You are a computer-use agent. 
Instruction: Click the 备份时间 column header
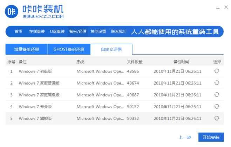[181, 62]
